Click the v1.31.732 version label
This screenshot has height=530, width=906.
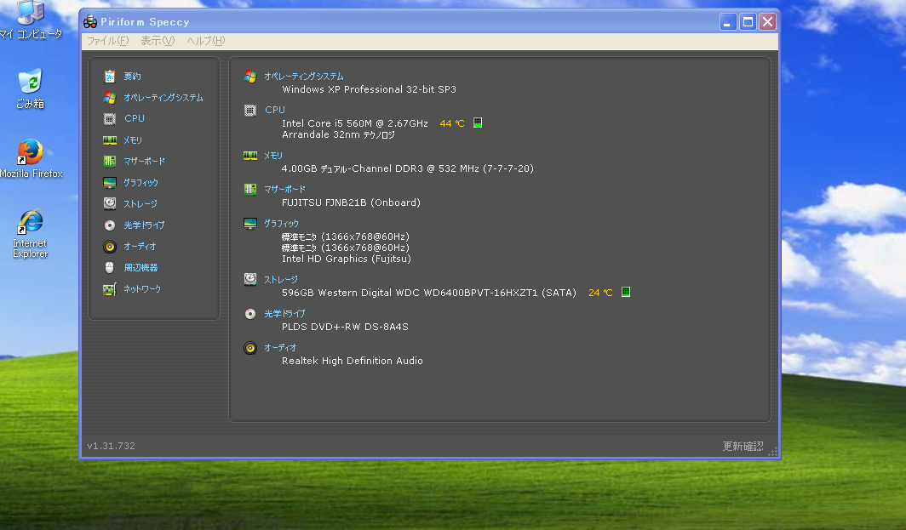click(111, 446)
